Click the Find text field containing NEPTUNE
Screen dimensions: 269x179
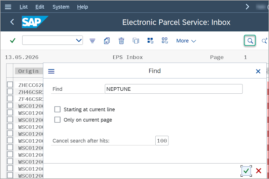tap(174, 89)
